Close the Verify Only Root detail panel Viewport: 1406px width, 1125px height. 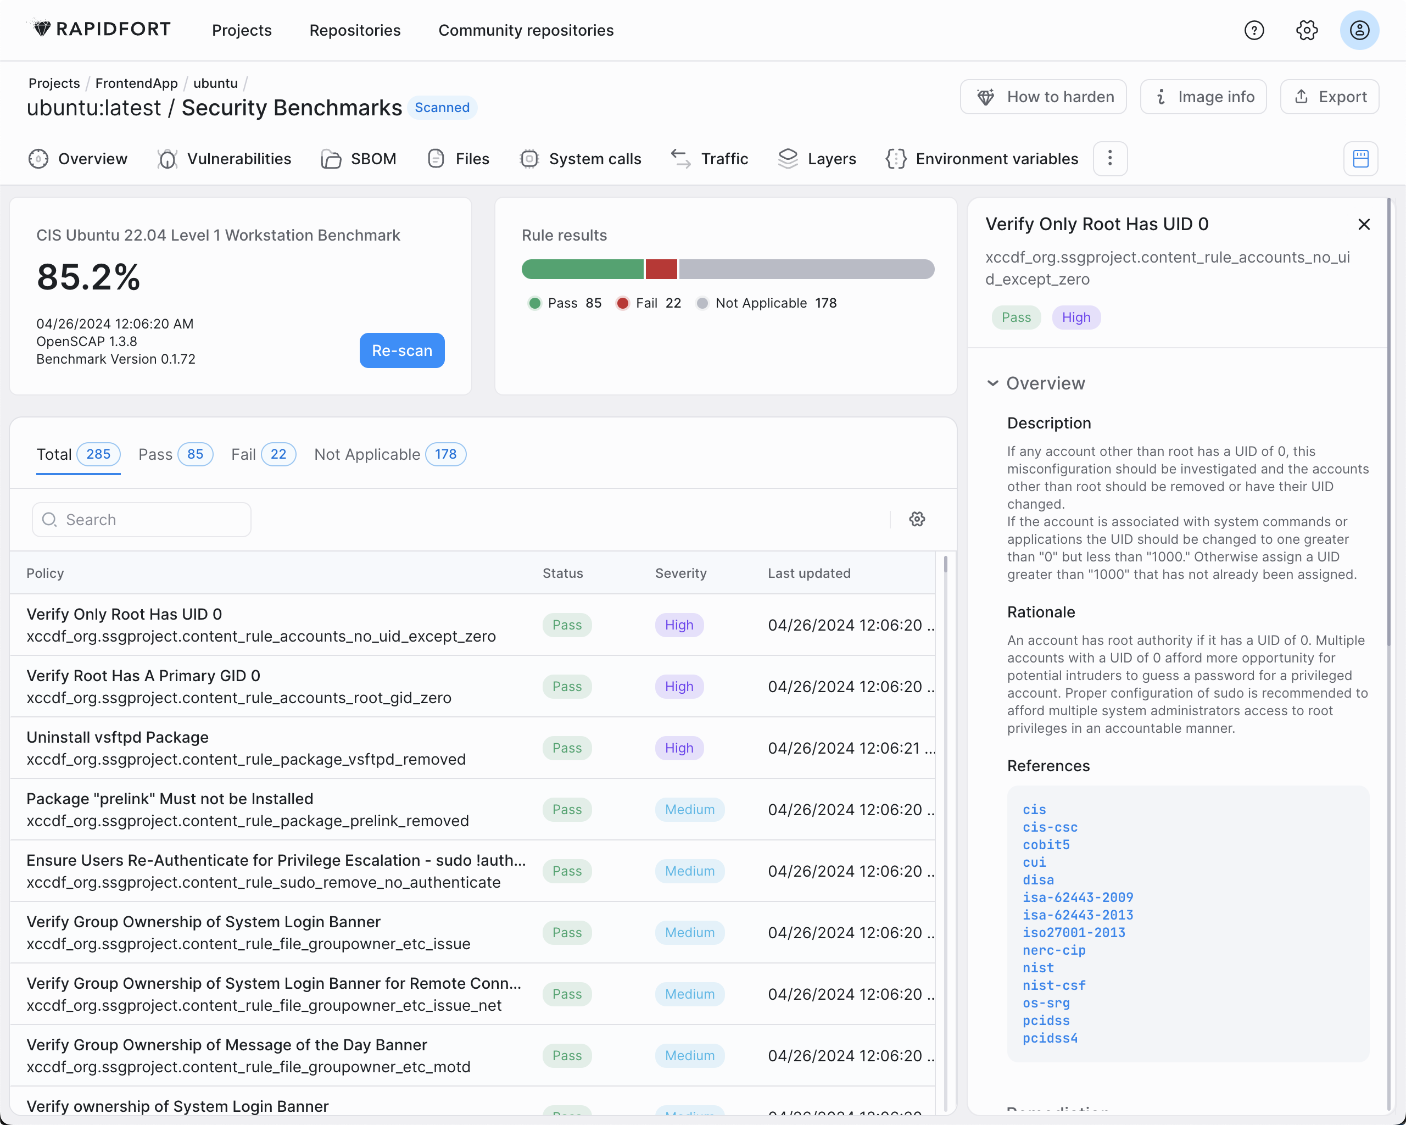pyautogui.click(x=1364, y=224)
